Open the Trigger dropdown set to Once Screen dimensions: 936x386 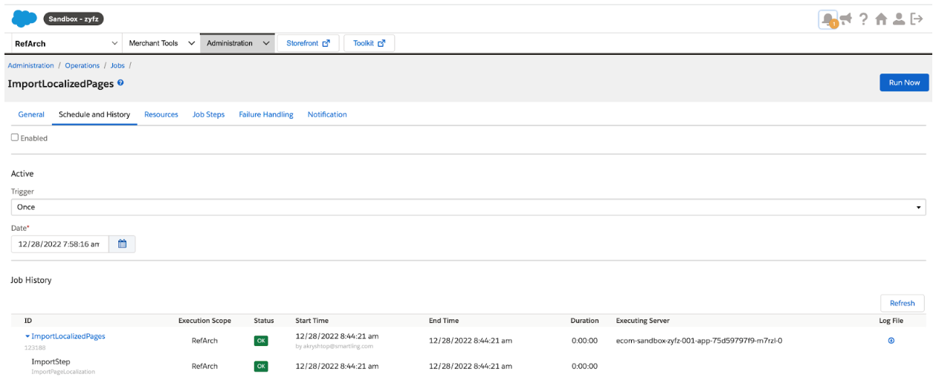(x=468, y=207)
